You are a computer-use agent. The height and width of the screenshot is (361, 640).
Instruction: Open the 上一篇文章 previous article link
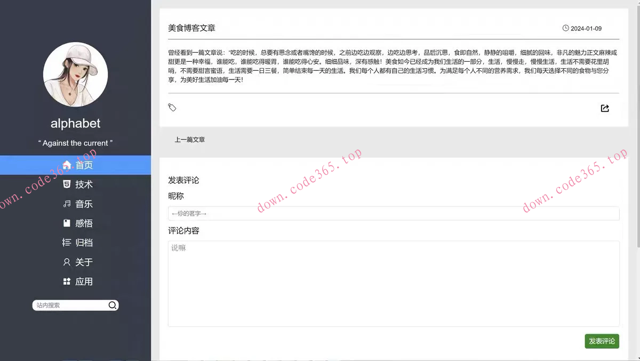[x=190, y=139]
